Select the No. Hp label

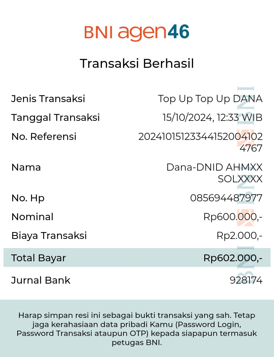click(28, 198)
